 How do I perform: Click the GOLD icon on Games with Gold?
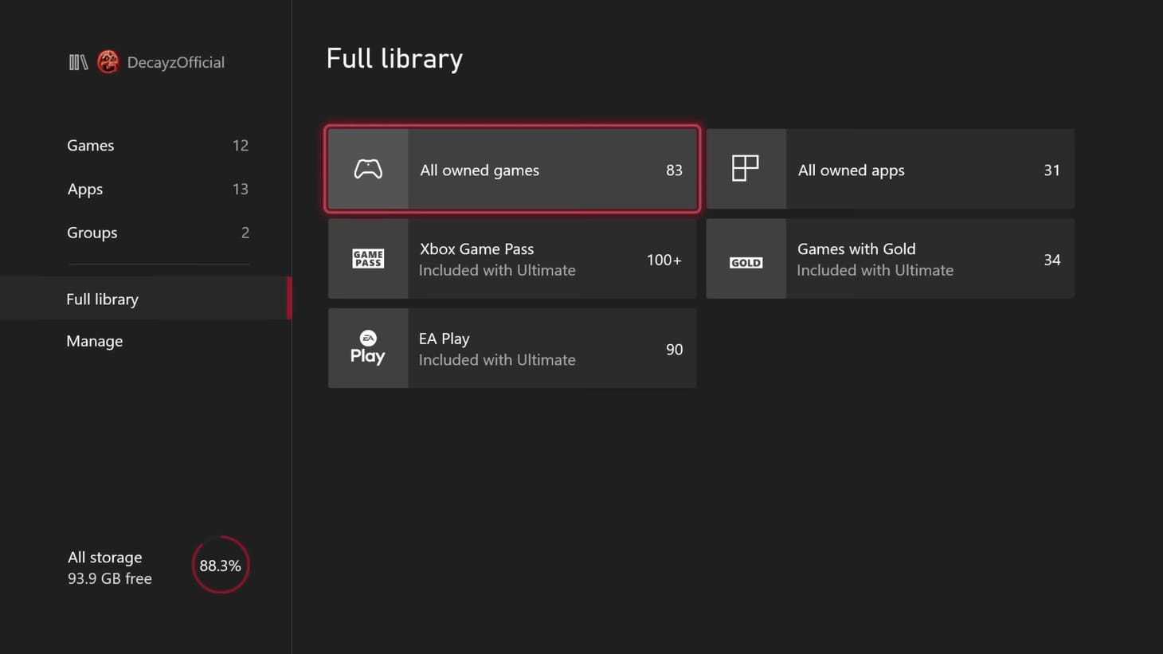click(x=745, y=259)
